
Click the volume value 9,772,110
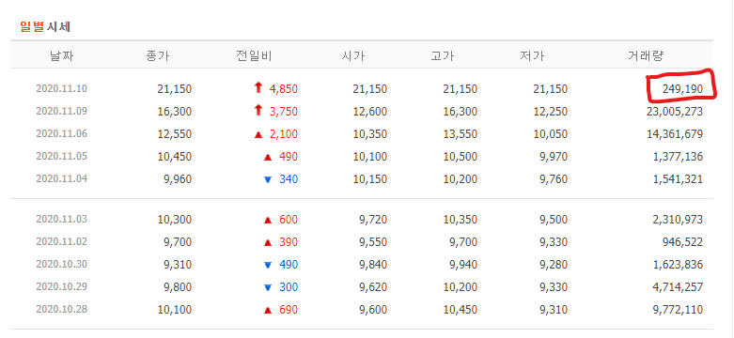point(678,309)
